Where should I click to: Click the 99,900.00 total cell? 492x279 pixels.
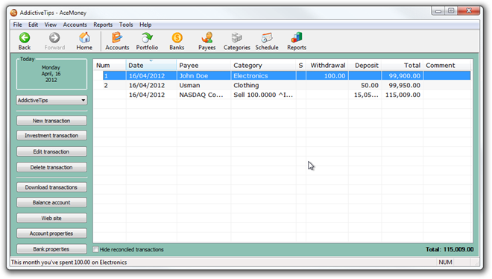coord(403,75)
